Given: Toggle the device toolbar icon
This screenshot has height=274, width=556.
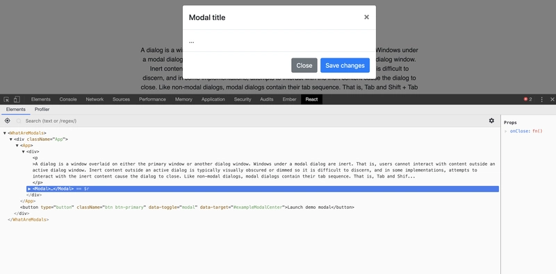Looking at the screenshot, I should pyautogui.click(x=17, y=99).
